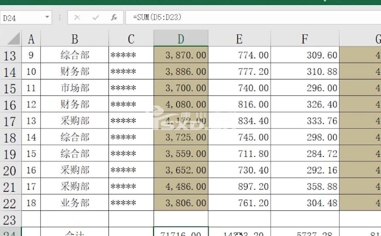The width and height of the screenshot is (381, 236).
Task: Select column E header
Action: point(239,39)
